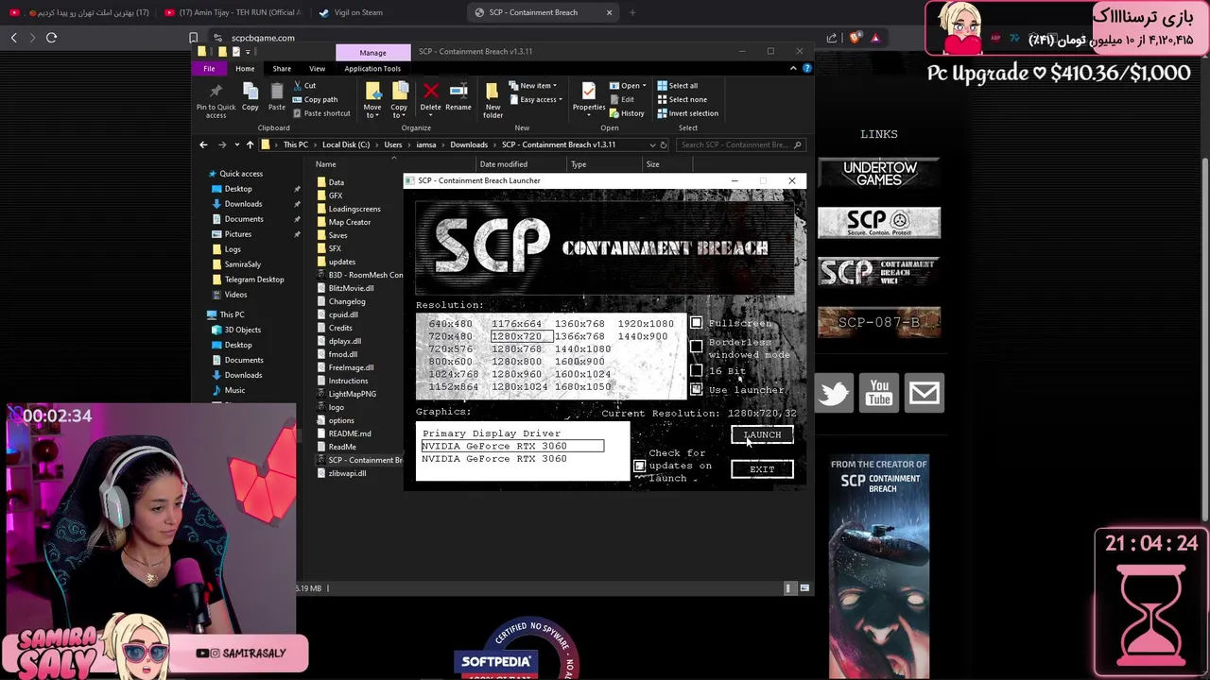Screen dimensions: 1210x680
Task: Expand address bar previous locations dropdown
Action: pyautogui.click(x=652, y=144)
